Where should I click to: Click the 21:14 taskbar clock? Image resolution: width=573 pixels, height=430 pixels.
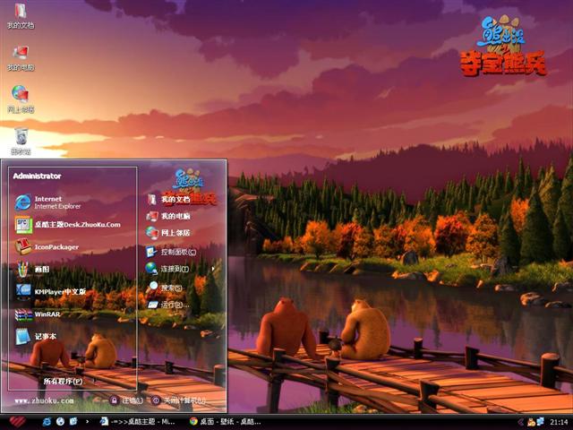[x=559, y=422]
